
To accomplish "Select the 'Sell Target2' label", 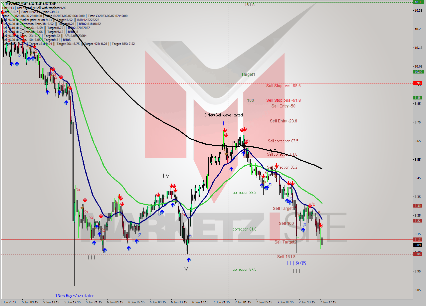I will (x=285, y=242).
